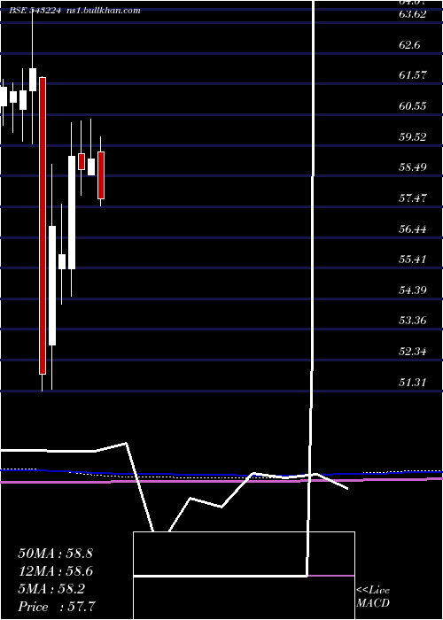
Task: Click the 54.39 price axis label
Action: pyautogui.click(x=413, y=291)
